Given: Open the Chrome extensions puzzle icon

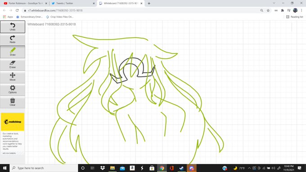Looking at the screenshot, I should 283,10.
